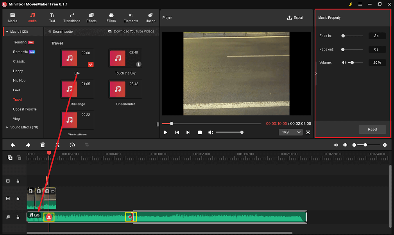The height and width of the screenshot is (235, 394).
Task: Select the Happy music category
Action: click(18, 71)
